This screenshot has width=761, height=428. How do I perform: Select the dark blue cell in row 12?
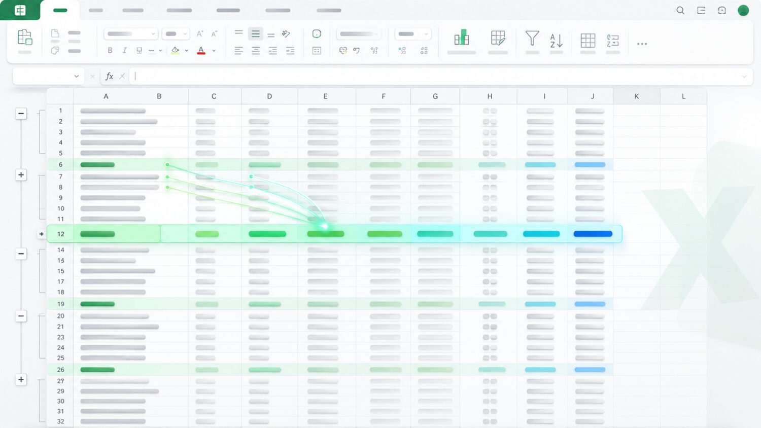(593, 234)
